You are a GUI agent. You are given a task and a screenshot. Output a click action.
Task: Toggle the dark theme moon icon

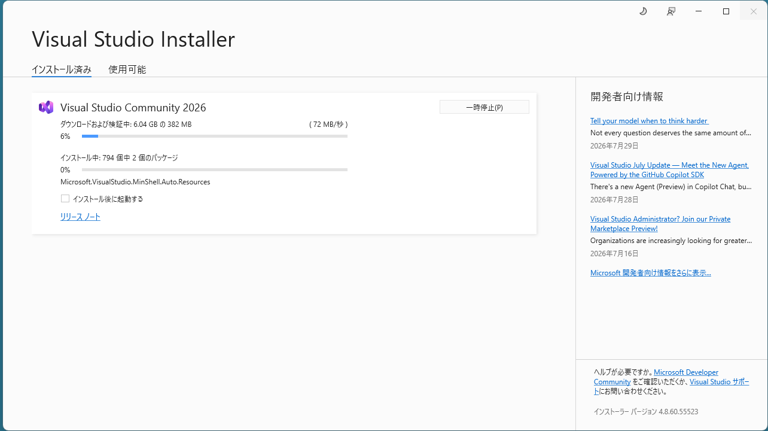point(643,11)
